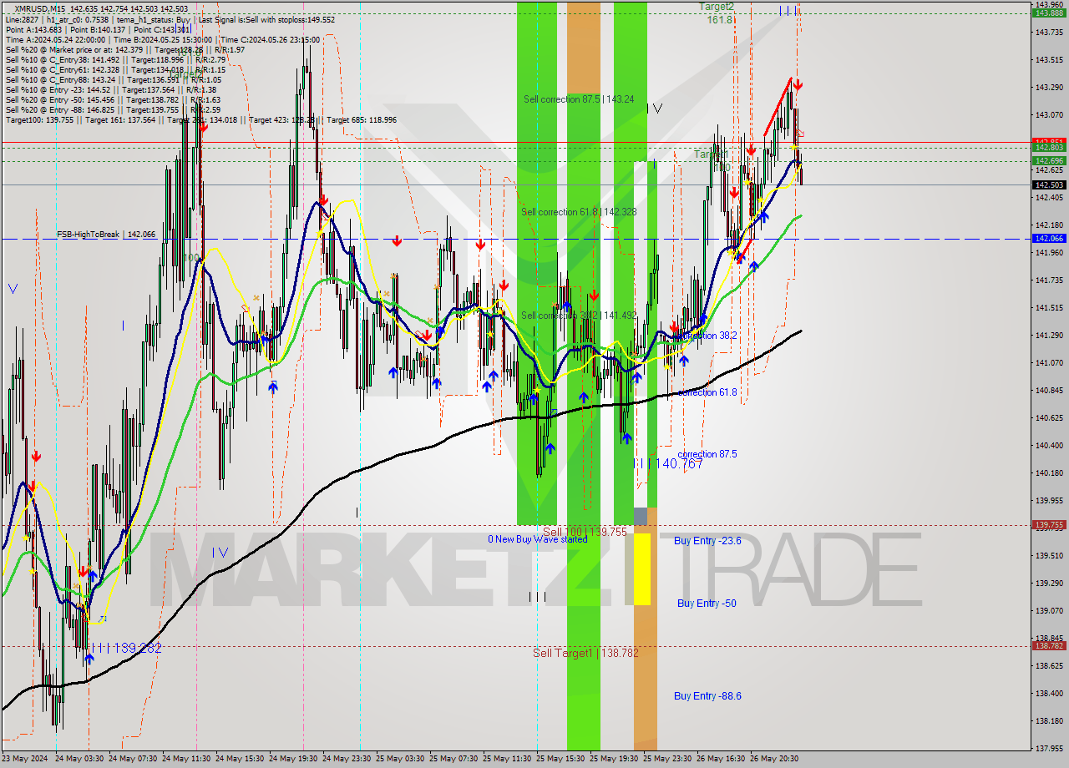The height and width of the screenshot is (768, 1069).
Task: Click the 'Point A:143.683' info line
Action: [98, 29]
